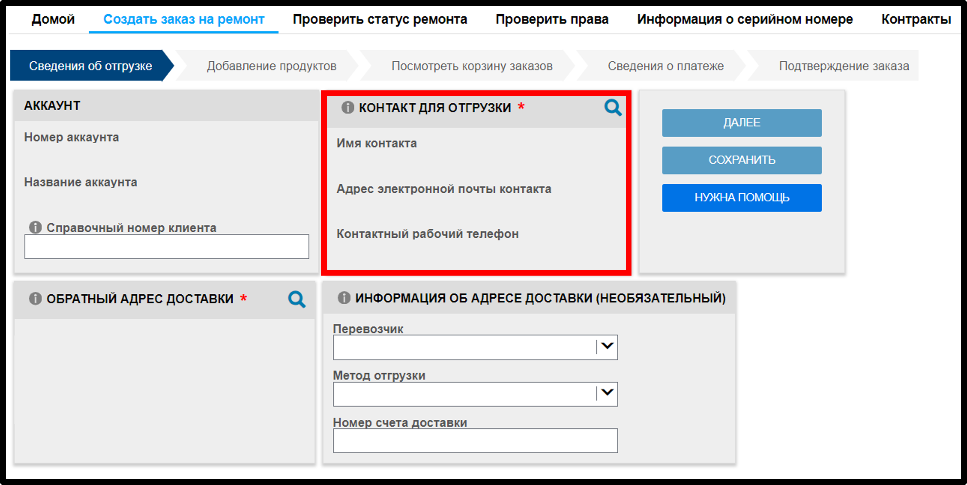Open Информация о серийном номере tab
Image resolution: width=967 pixels, height=485 pixels.
(x=745, y=19)
